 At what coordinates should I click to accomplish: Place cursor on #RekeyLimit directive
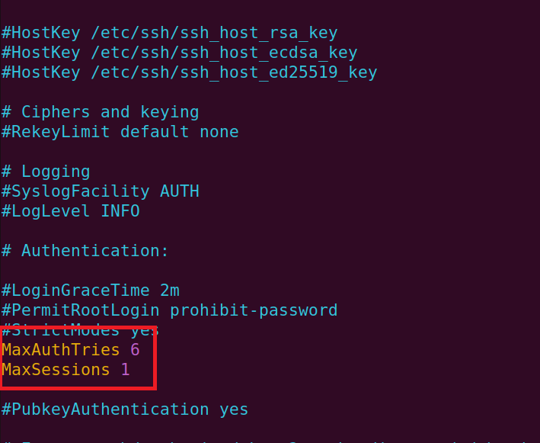coord(56,132)
